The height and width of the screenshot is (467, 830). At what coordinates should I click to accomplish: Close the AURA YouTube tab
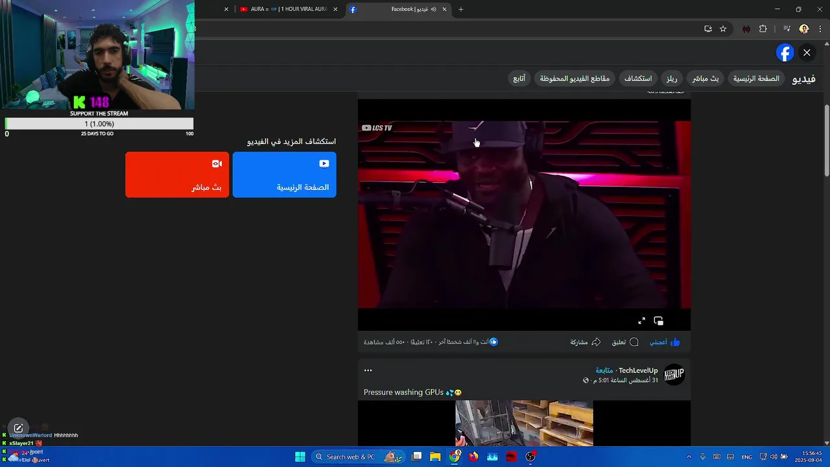(x=335, y=9)
